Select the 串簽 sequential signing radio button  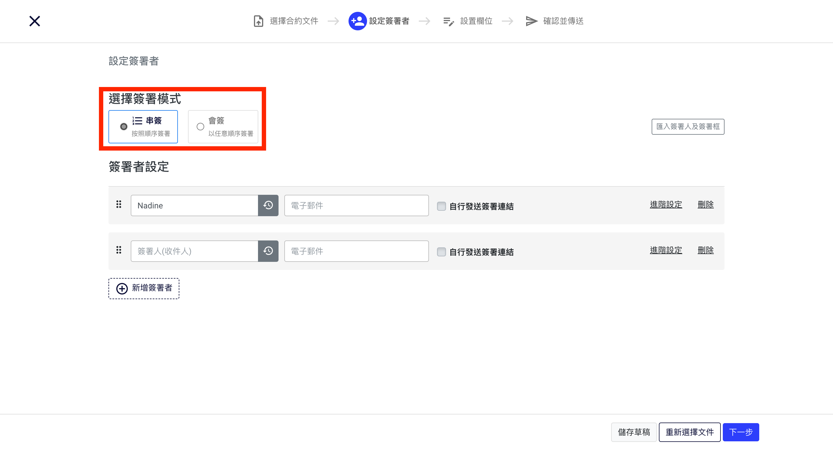124,127
